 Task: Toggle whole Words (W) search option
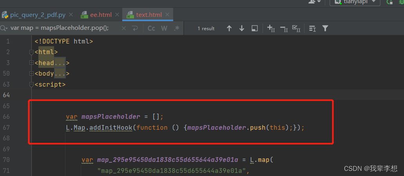[164, 28]
